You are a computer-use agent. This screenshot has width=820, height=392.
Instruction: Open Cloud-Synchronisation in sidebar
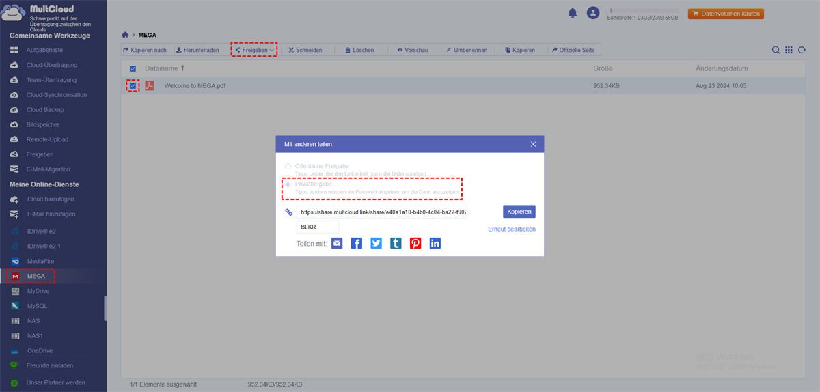56,95
